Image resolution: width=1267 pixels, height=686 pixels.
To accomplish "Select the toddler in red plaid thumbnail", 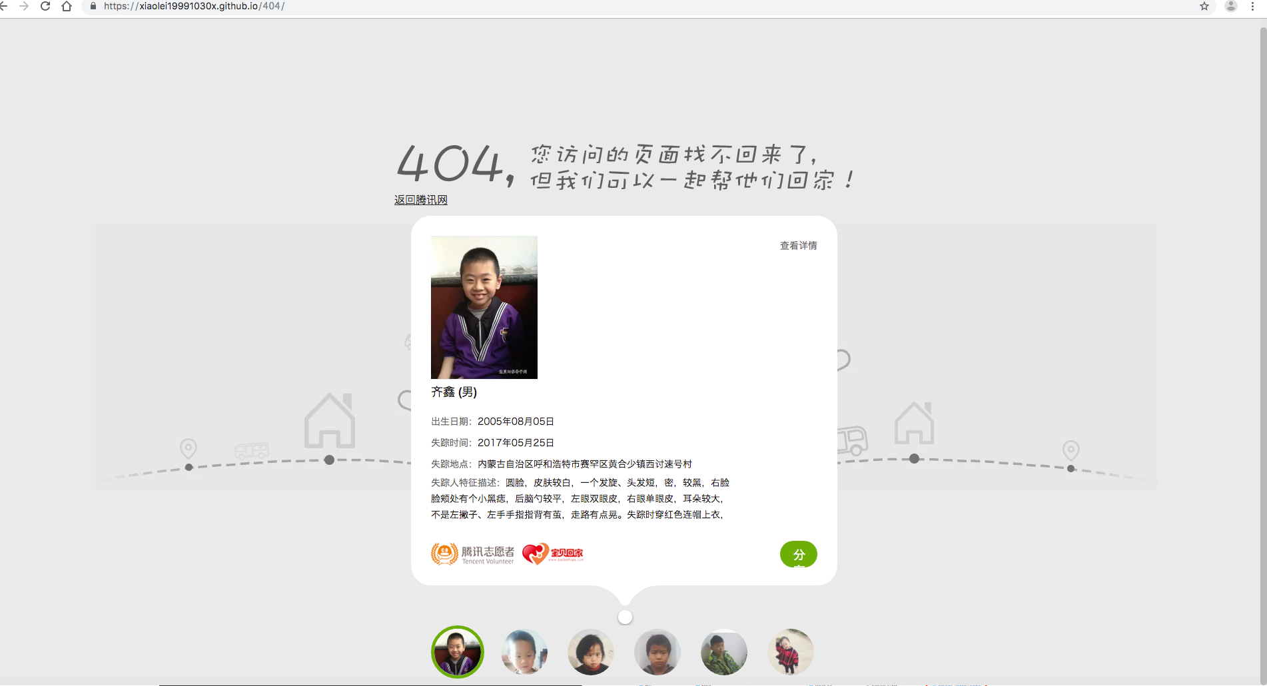I will pos(791,652).
